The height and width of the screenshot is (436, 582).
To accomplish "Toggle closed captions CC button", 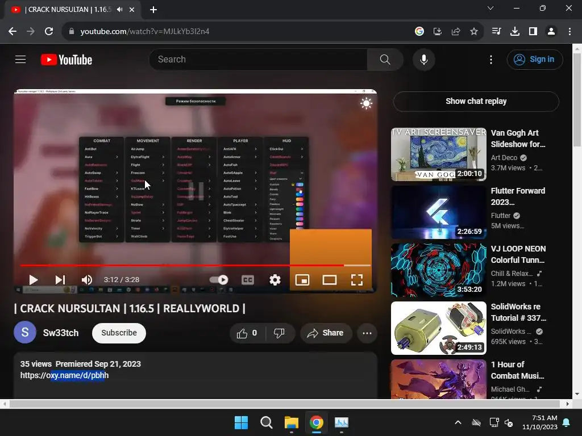I will click(x=248, y=280).
